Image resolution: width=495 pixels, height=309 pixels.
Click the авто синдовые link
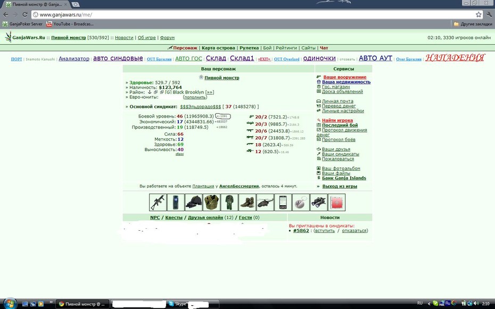[118, 59]
